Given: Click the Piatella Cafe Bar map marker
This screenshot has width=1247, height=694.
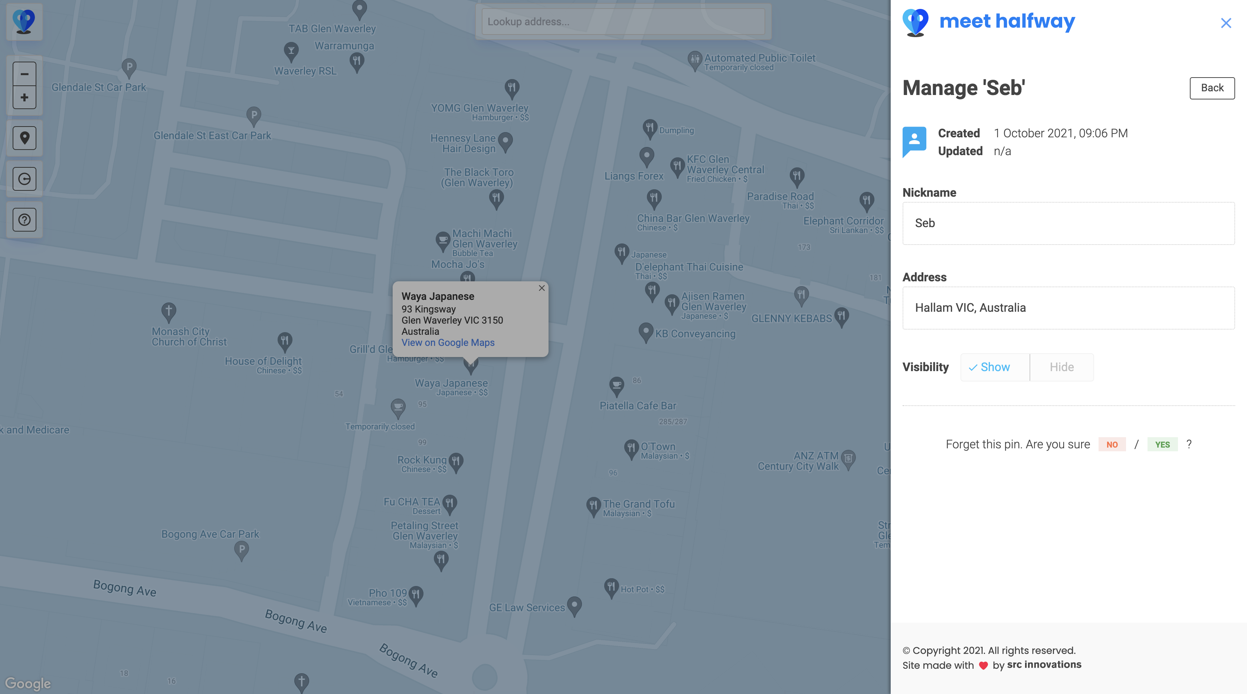Looking at the screenshot, I should click(x=616, y=386).
